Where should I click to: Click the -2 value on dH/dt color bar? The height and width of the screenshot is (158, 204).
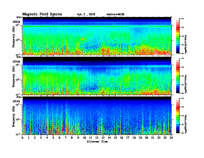pyautogui.click(x=182, y=19)
